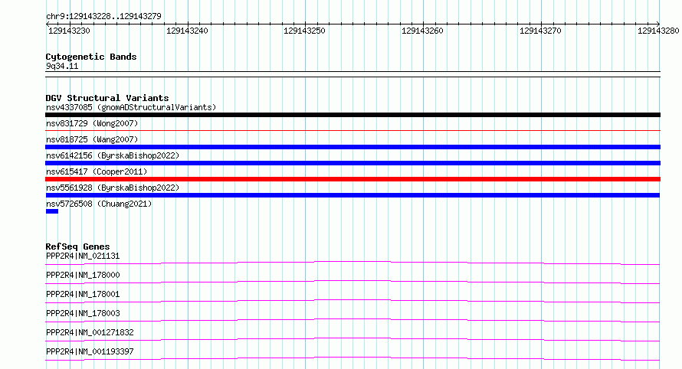Click the blue nsv818725 variant bar
This screenshot has width=682, height=369.
352,147
